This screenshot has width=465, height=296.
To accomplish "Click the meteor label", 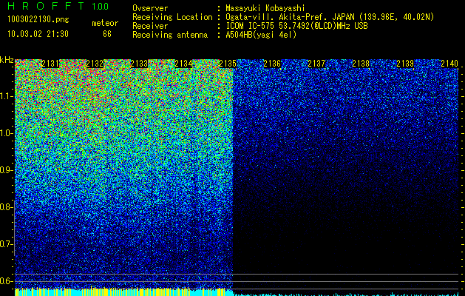I will pyautogui.click(x=105, y=23).
